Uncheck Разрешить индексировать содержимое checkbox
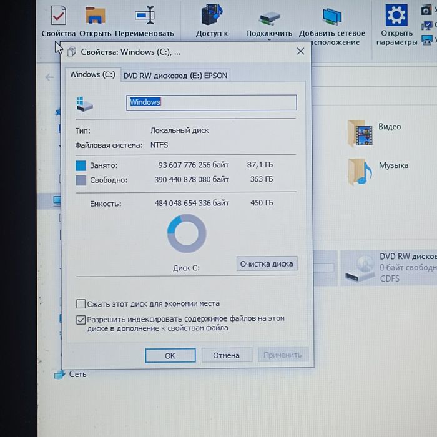The image size is (437, 437). click(81, 320)
